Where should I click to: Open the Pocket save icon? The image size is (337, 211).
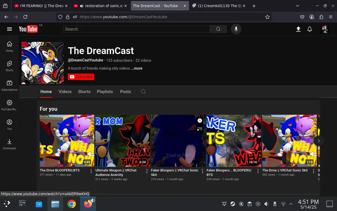tap(302, 17)
